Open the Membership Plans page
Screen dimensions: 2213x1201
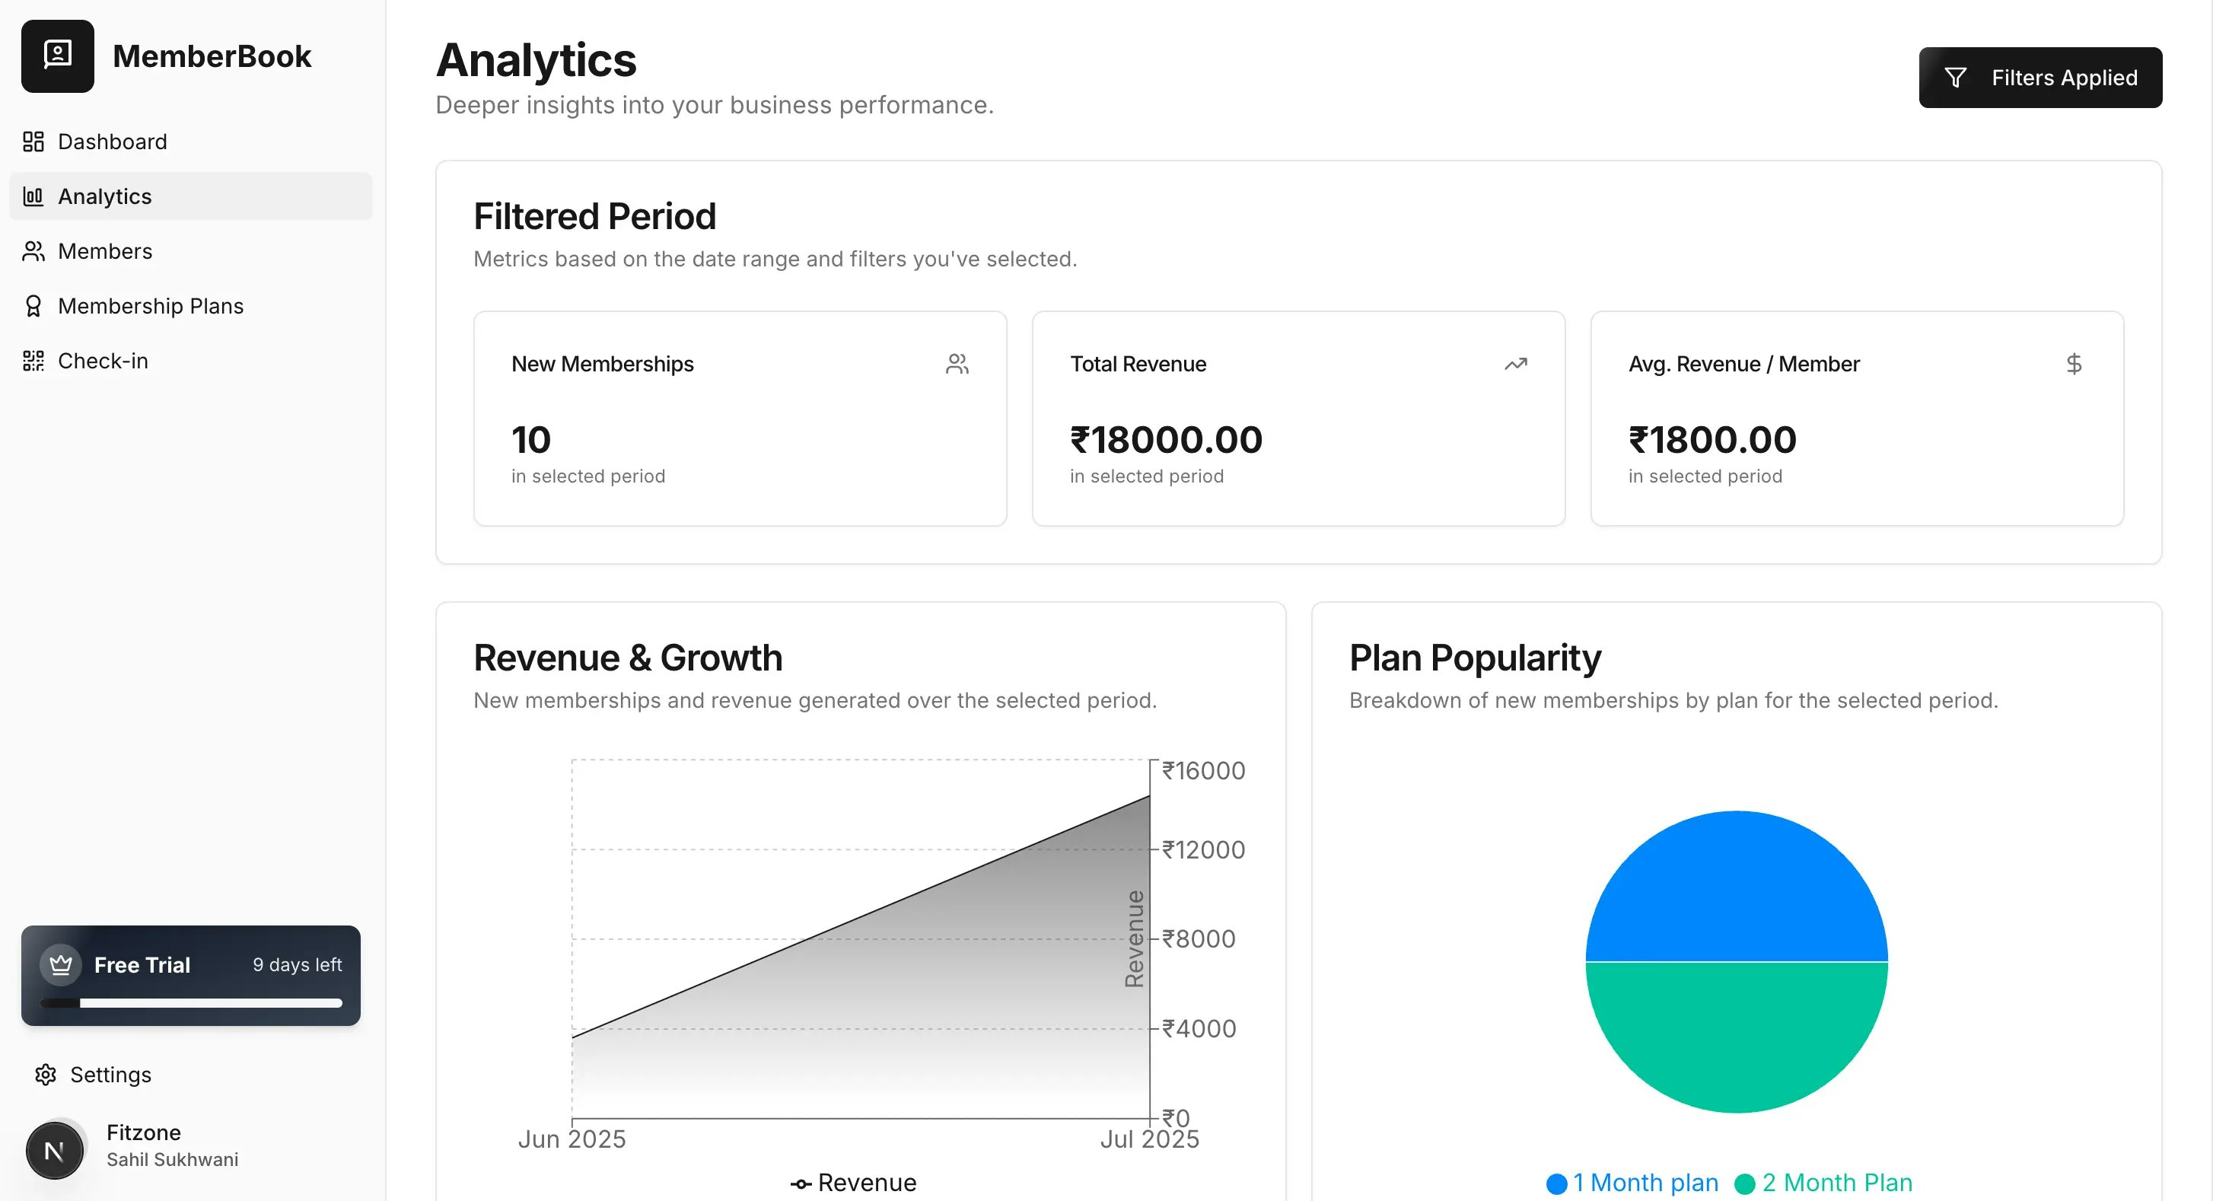point(151,306)
